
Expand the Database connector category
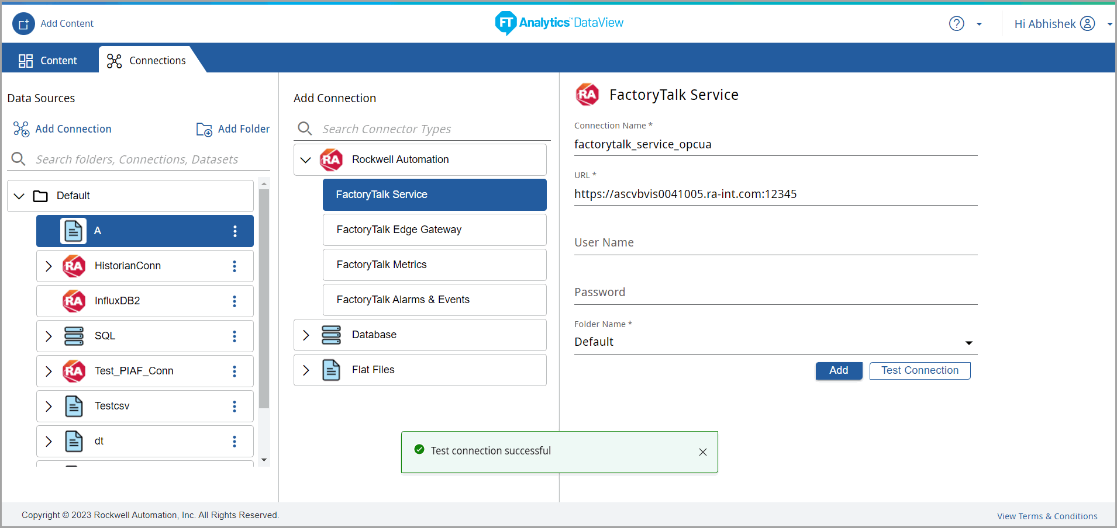(x=306, y=335)
